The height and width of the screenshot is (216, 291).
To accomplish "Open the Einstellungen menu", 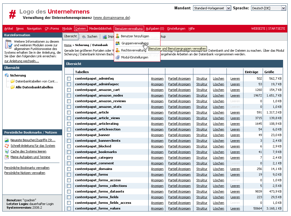I will [176, 29].
